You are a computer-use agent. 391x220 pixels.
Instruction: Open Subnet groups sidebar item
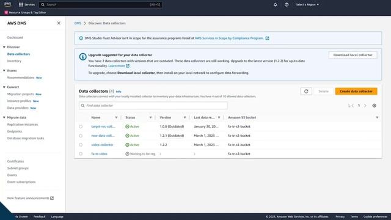18,168
